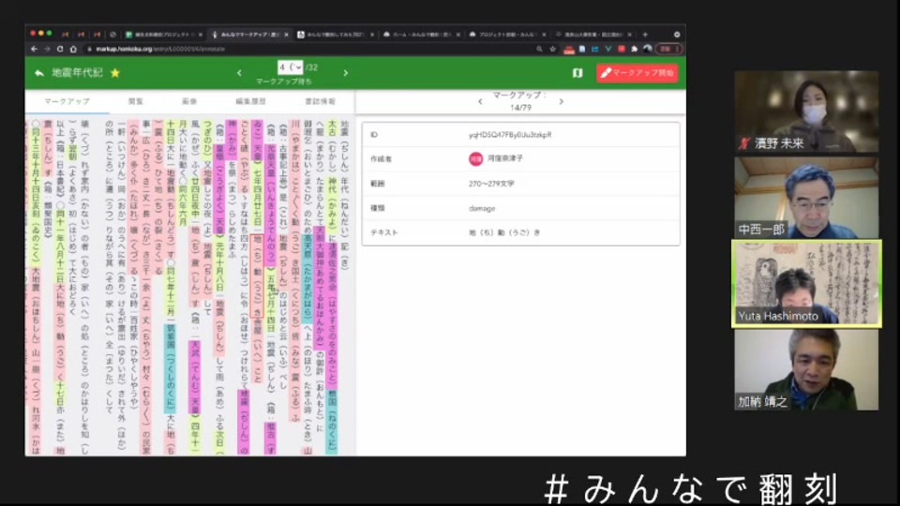The height and width of the screenshot is (506, 900).
Task: Switch to the green spreadsheet project tab
Action: (163, 35)
